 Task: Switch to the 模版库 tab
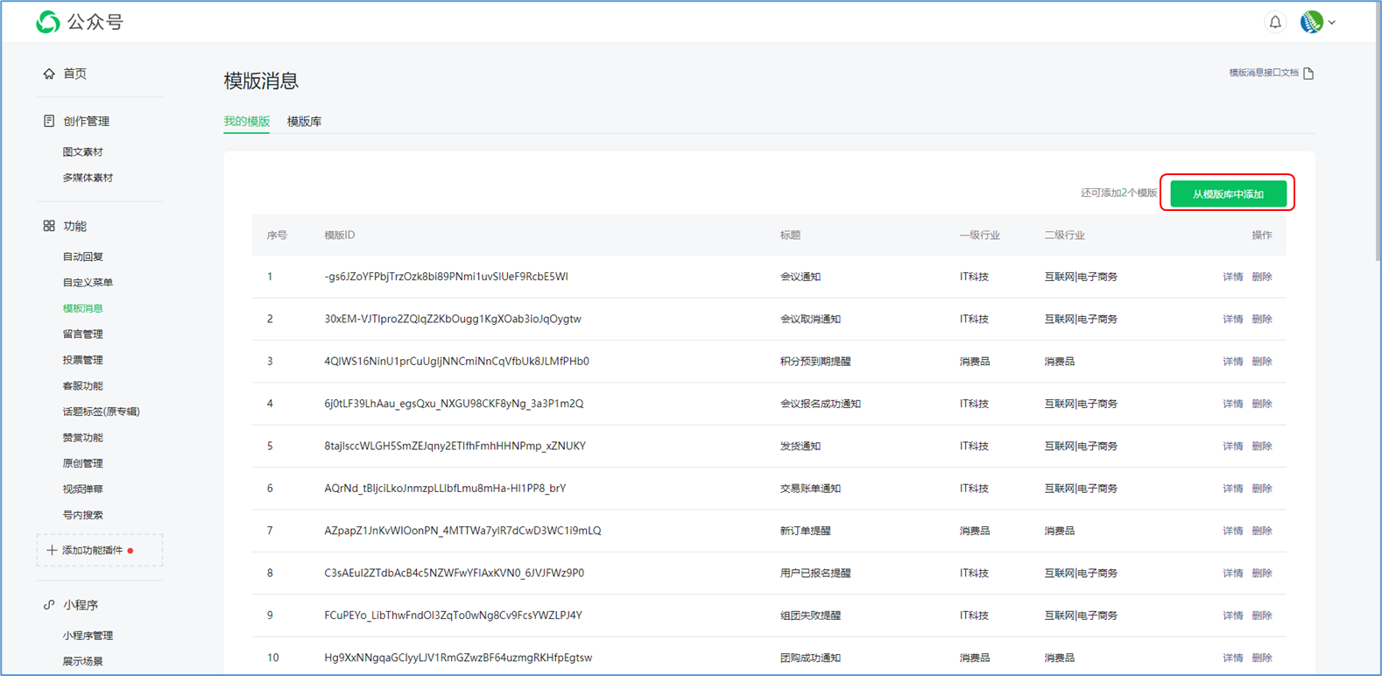click(x=304, y=122)
